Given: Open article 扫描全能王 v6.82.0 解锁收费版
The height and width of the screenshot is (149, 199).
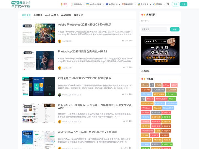Looking at the screenshot, I should pyautogui.click(x=85, y=78).
